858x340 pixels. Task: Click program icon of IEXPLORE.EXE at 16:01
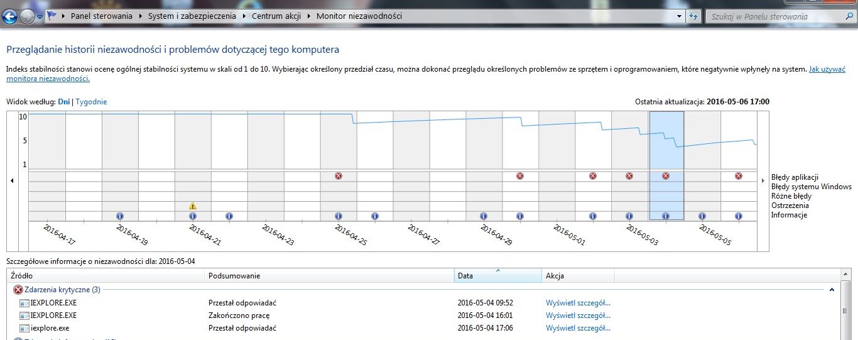click(x=24, y=315)
